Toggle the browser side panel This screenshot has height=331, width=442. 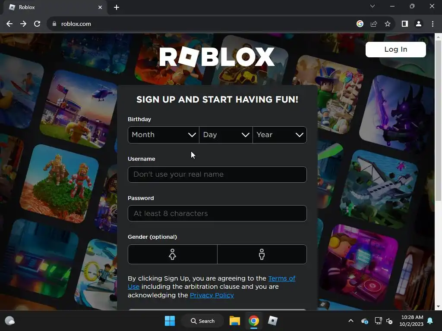405,24
